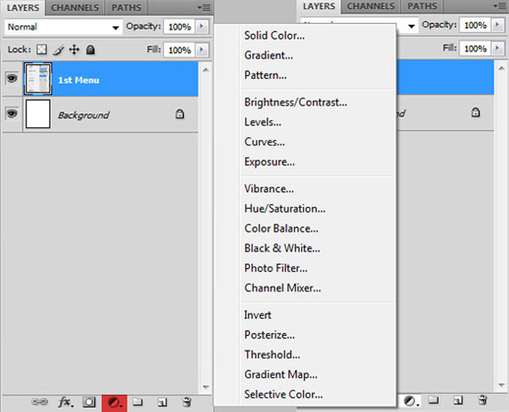This screenshot has width=509, height=412.
Task: Open Fill slider arrow in left panel
Action: [202, 50]
